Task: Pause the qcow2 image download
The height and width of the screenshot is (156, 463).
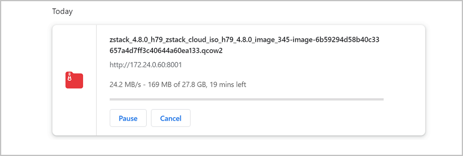Action: (128, 118)
